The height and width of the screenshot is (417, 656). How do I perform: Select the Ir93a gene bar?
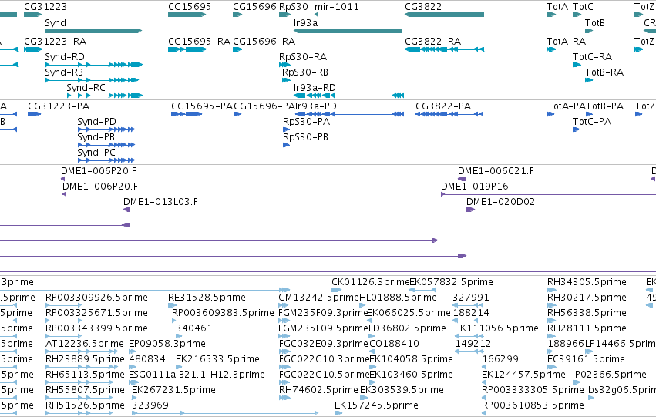point(348,31)
